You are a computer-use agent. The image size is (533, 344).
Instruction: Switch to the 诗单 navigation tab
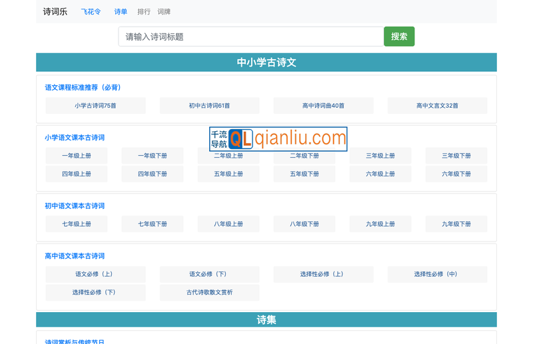coord(121,11)
